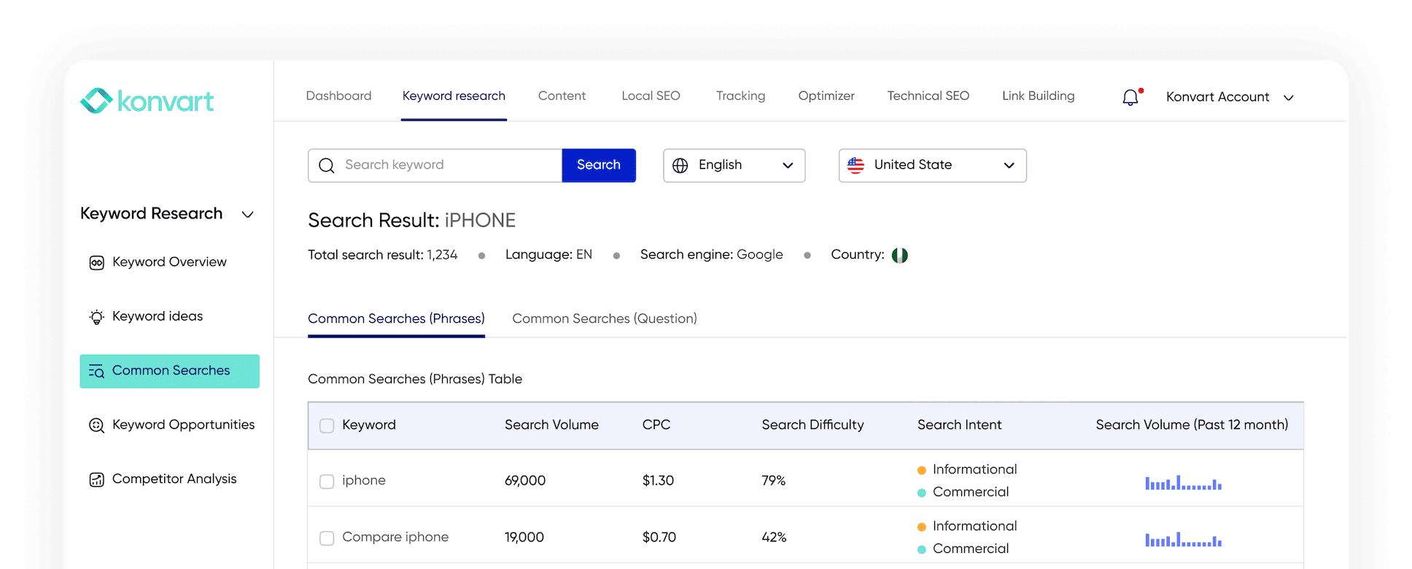The image size is (1412, 569).
Task: Click the iphone row volume trend chart
Action: click(1183, 482)
